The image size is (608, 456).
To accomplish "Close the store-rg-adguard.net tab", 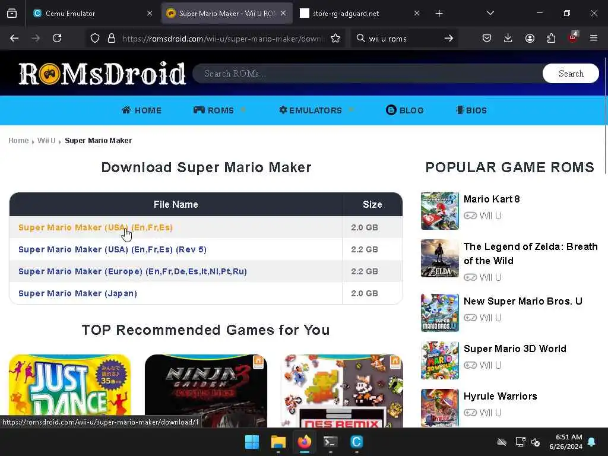I will pos(417,13).
